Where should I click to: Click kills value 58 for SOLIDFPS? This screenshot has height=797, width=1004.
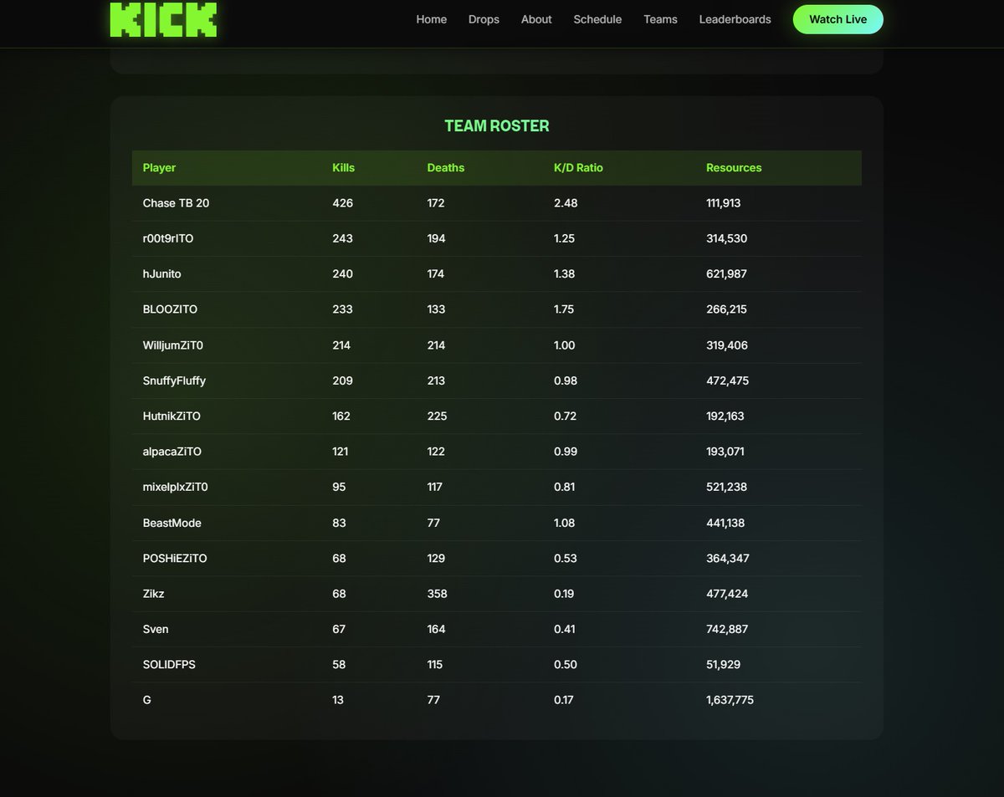click(339, 665)
